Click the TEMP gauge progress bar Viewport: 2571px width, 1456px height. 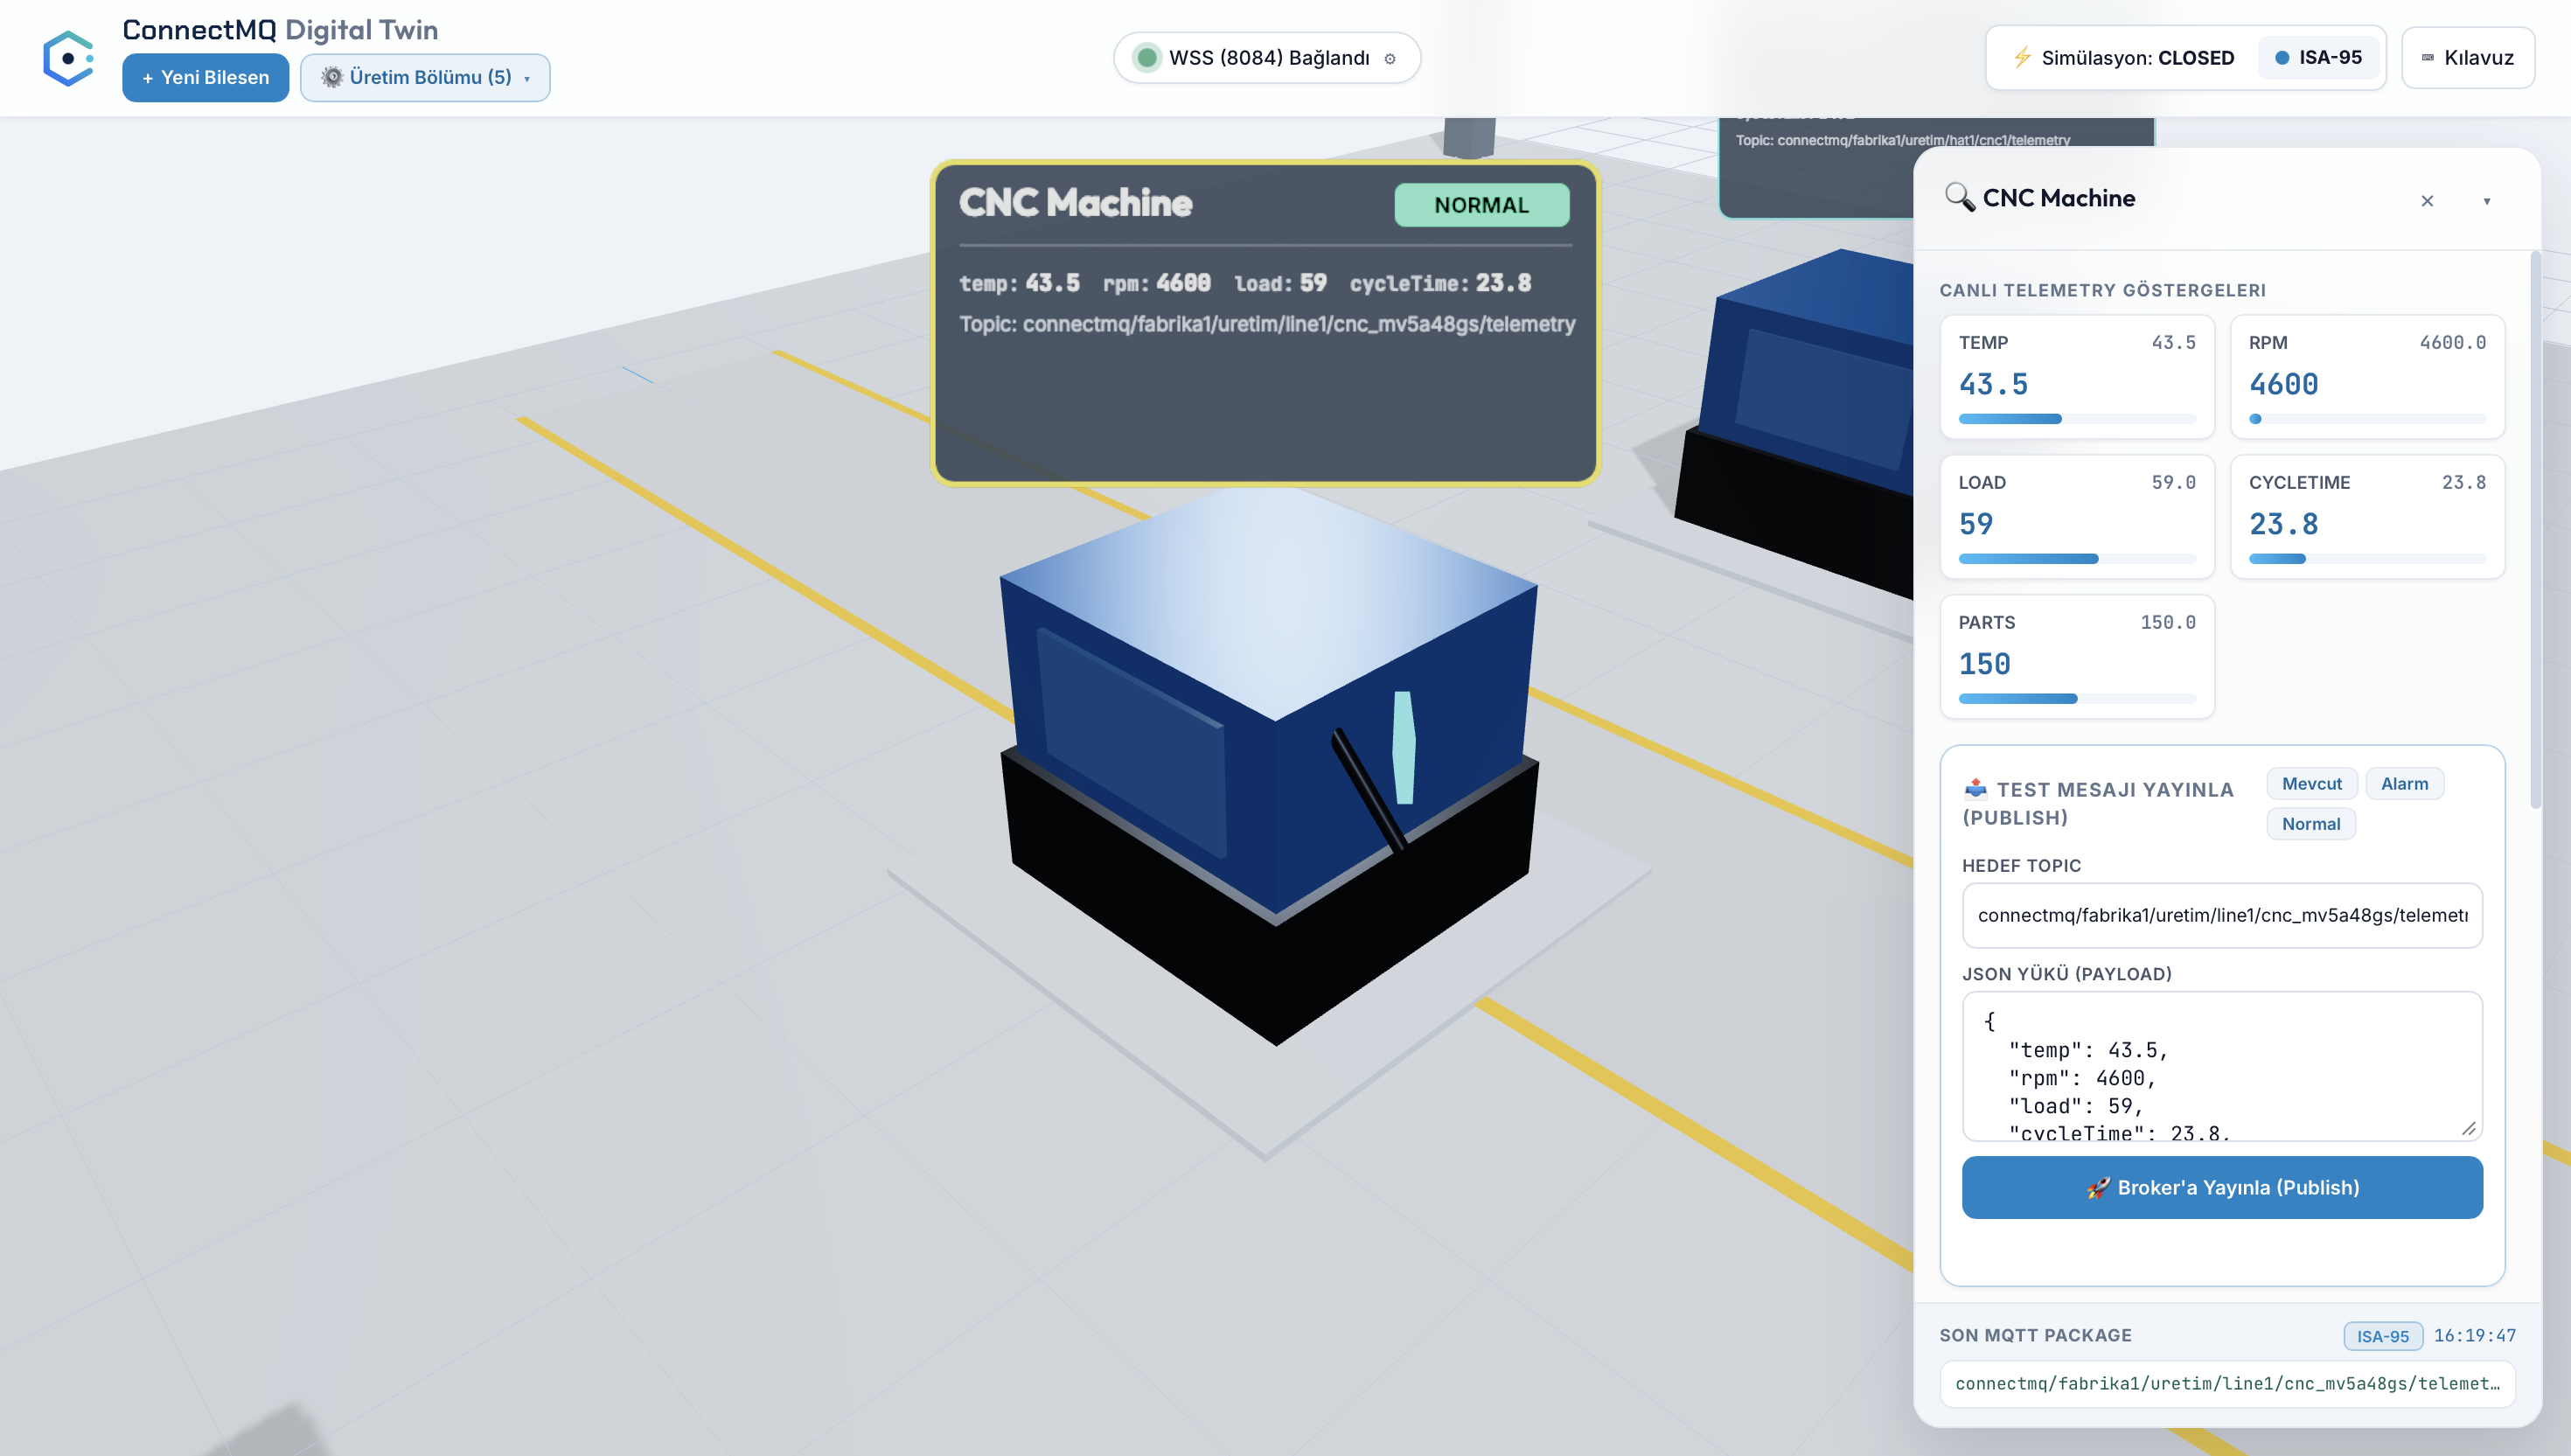pyautogui.click(x=2077, y=418)
